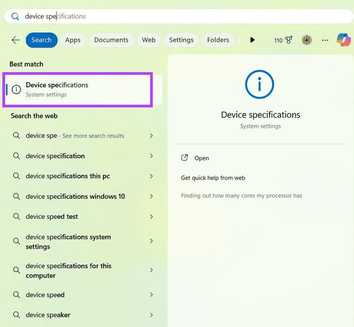
Task: Click magnifier icon next to device speed test
Action: [16, 216]
